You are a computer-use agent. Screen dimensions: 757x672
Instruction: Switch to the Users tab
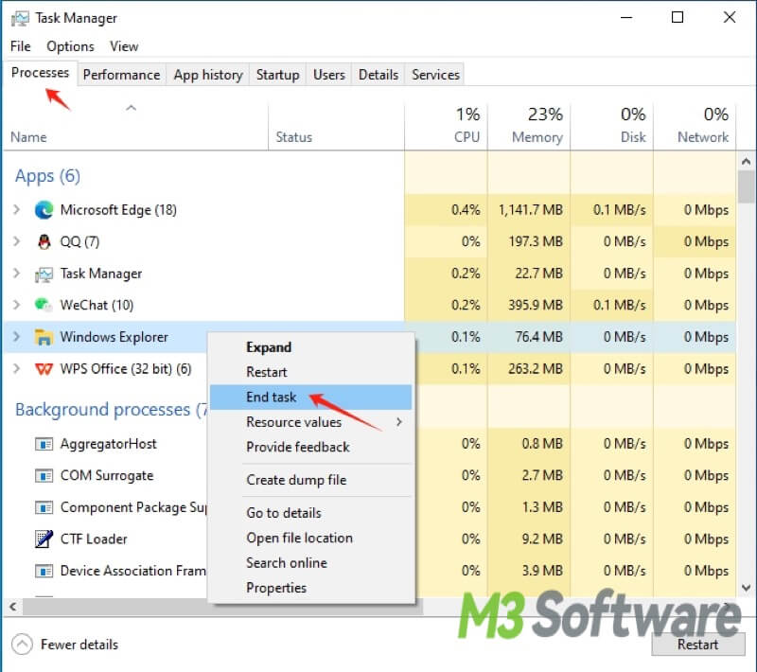point(329,75)
